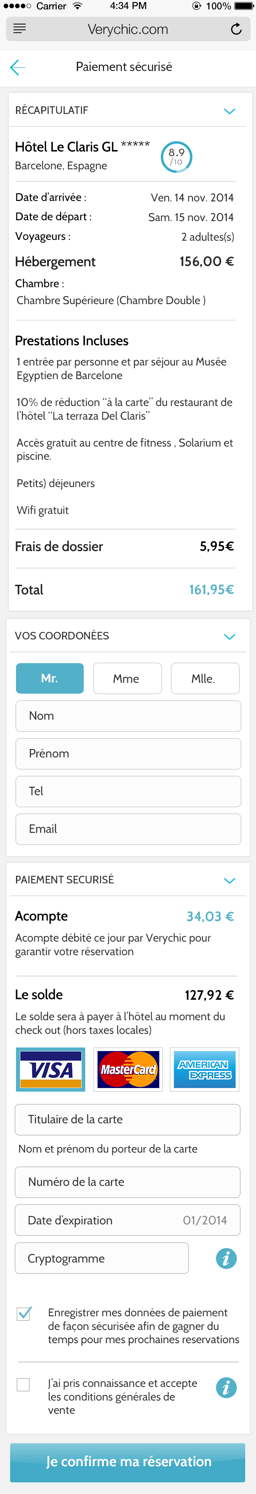This screenshot has height=1494, width=256.
Task: Collapse the Vos Coordonées section
Action: (x=230, y=636)
